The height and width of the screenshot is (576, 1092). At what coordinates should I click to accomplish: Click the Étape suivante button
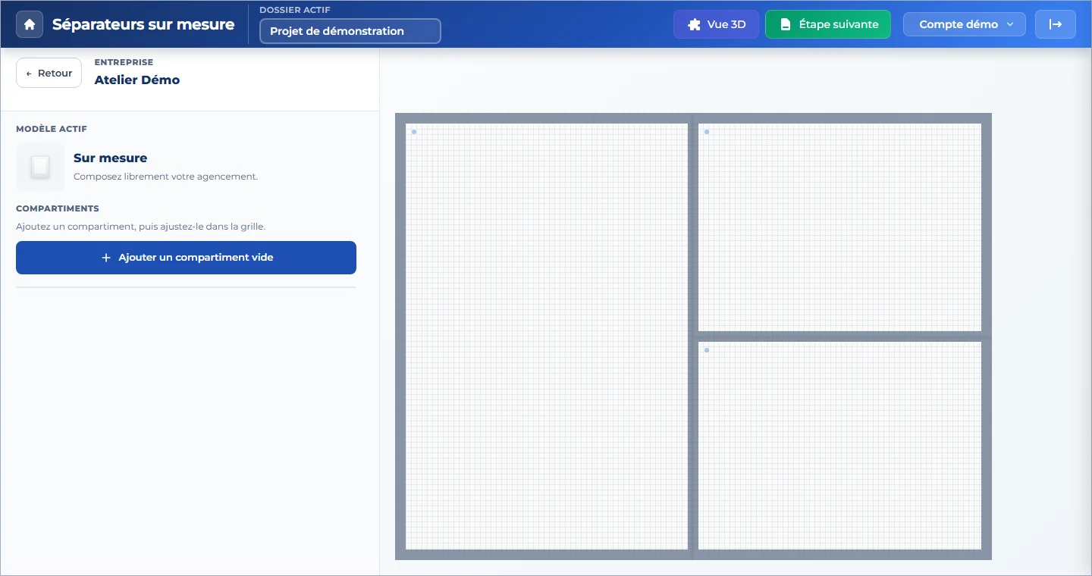pos(828,24)
